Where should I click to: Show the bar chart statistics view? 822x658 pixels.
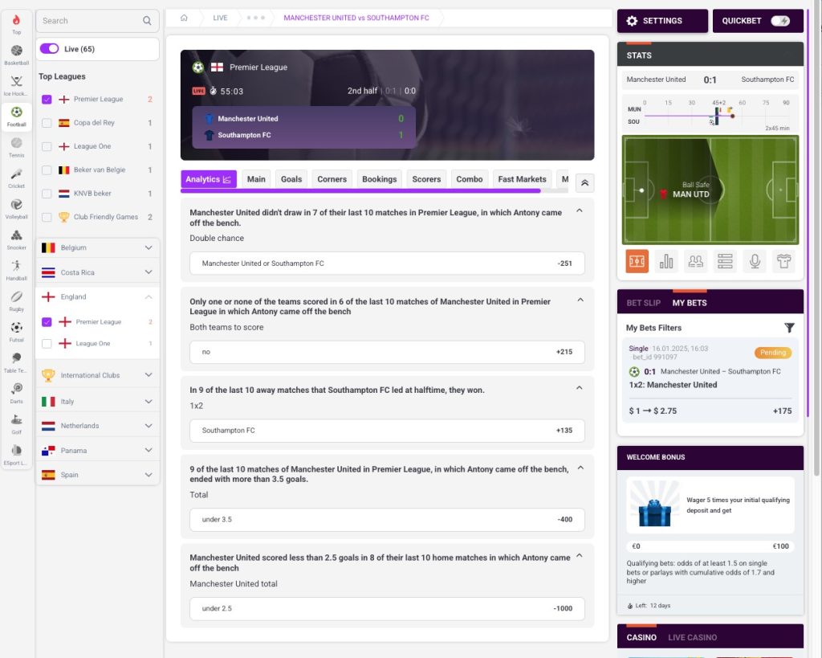point(666,261)
